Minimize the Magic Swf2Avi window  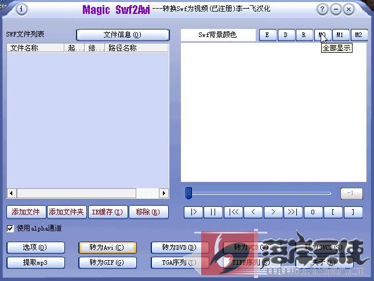click(336, 9)
